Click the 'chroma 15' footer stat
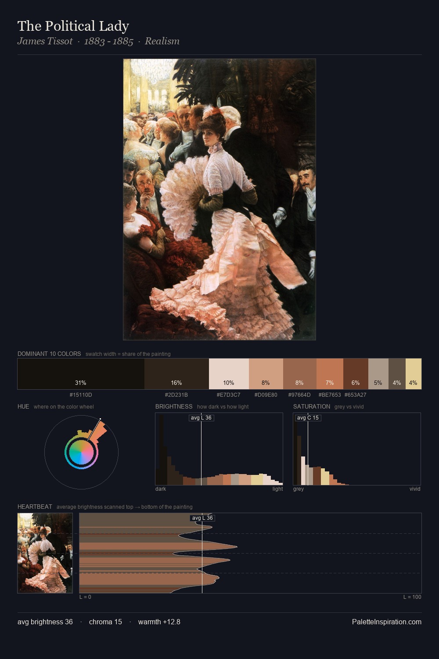Viewport: 439px width, 659px height. [105, 622]
